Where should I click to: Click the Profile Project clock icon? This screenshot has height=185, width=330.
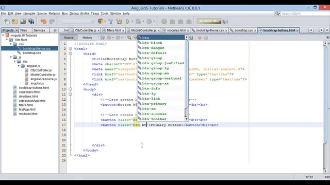coord(149,22)
